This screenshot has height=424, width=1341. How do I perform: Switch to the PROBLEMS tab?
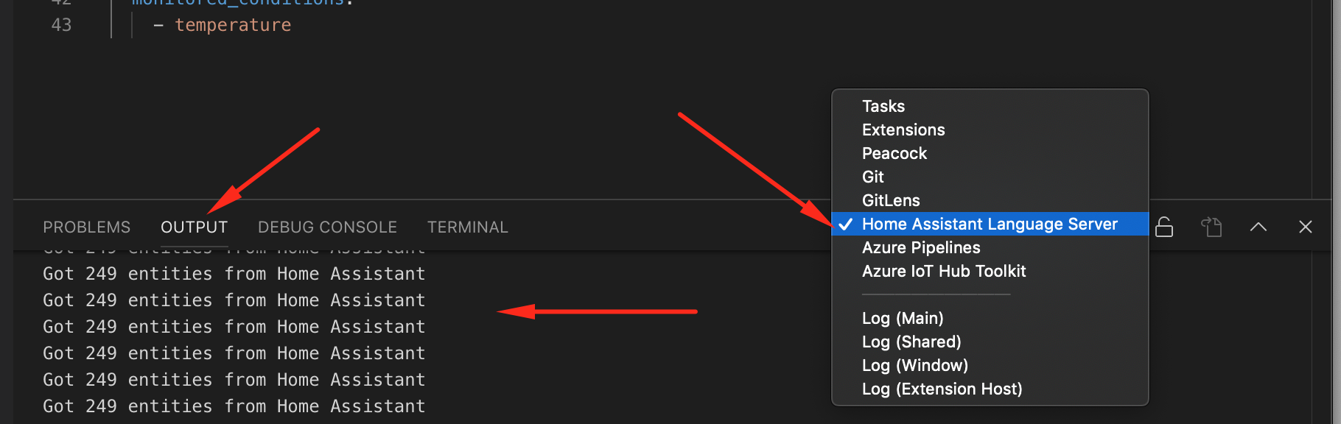click(86, 227)
